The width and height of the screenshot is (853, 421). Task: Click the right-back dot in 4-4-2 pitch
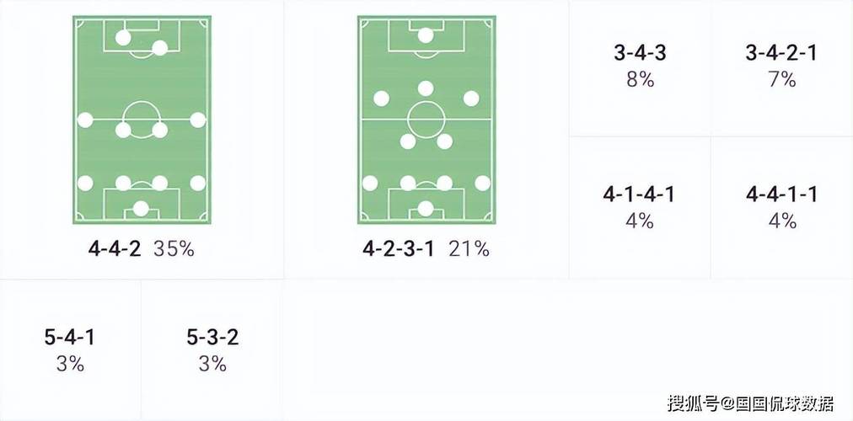click(x=198, y=183)
